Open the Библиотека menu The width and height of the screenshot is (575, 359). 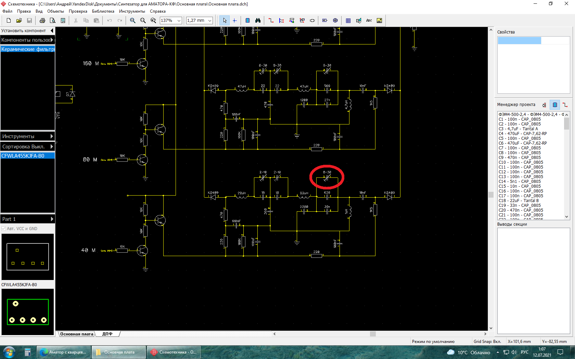[x=103, y=11]
